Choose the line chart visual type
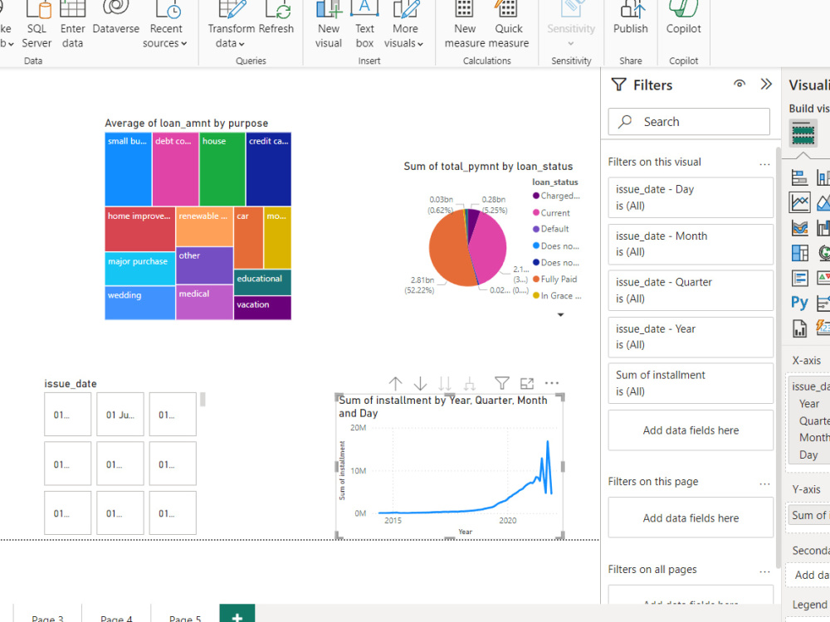The height and width of the screenshot is (622, 830). coord(799,202)
